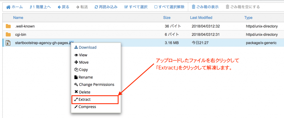
Task: Empty the trash with ごみ箱を空にする
Action: [x=243, y=6]
